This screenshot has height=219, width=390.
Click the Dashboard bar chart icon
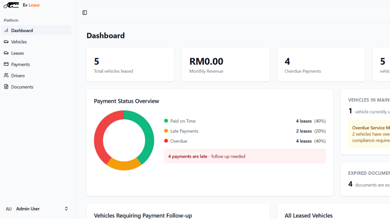click(x=6, y=30)
